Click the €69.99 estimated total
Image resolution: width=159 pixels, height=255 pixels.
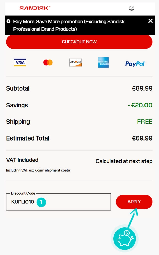[x=142, y=138]
